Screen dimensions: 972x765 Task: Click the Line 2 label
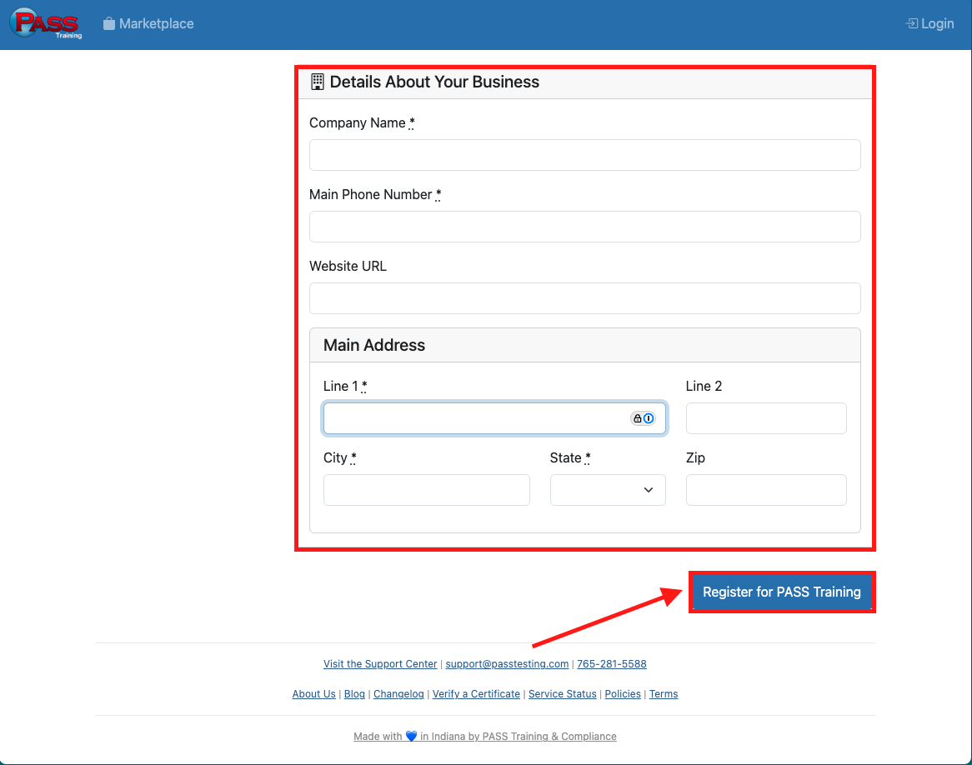[x=704, y=386]
